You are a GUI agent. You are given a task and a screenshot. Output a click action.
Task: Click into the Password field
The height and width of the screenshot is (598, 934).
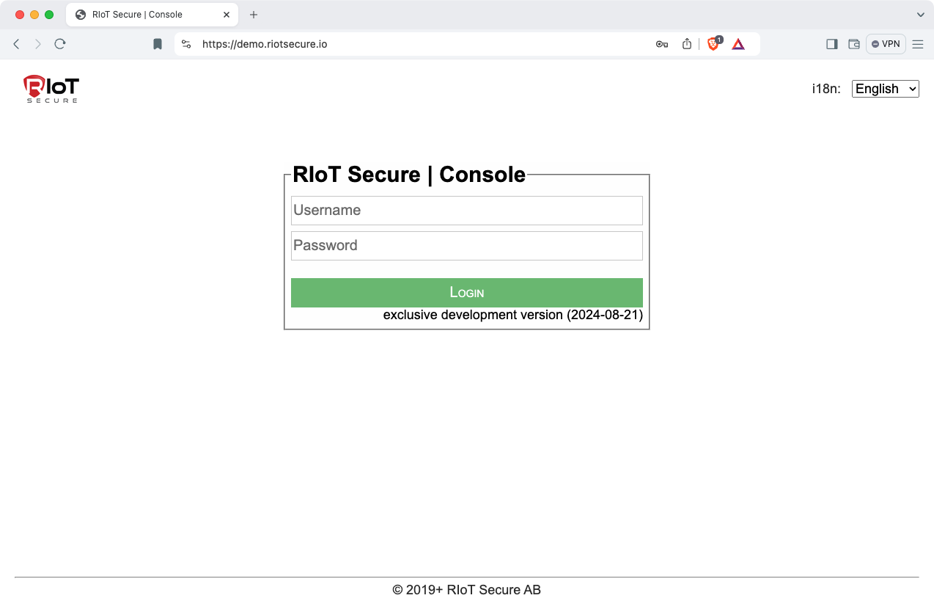466,246
